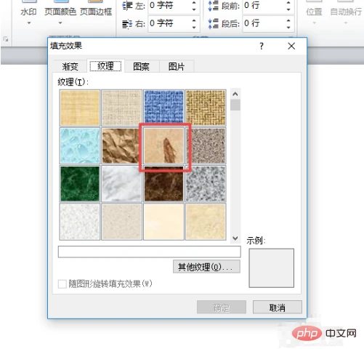364x357 pixels.
Task: Click the texture list scroll down arrow
Action: (x=235, y=238)
